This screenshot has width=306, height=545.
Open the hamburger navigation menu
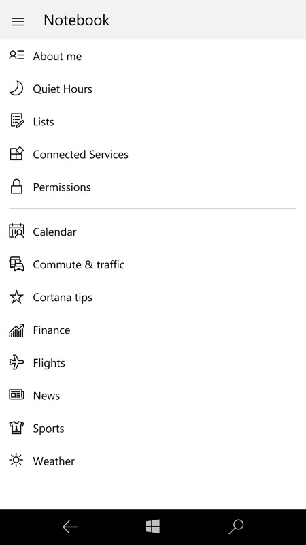tap(18, 21)
